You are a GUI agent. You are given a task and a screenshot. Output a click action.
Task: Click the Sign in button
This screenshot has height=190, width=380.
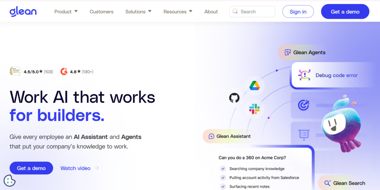pos(298,11)
